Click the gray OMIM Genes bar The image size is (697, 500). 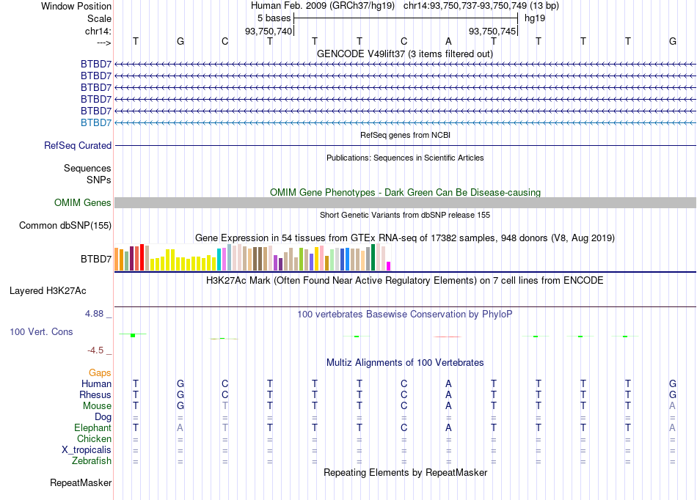405,203
